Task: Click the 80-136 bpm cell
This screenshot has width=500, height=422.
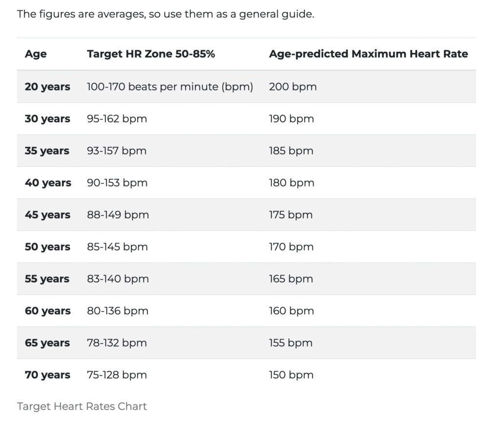Action: [x=117, y=311]
